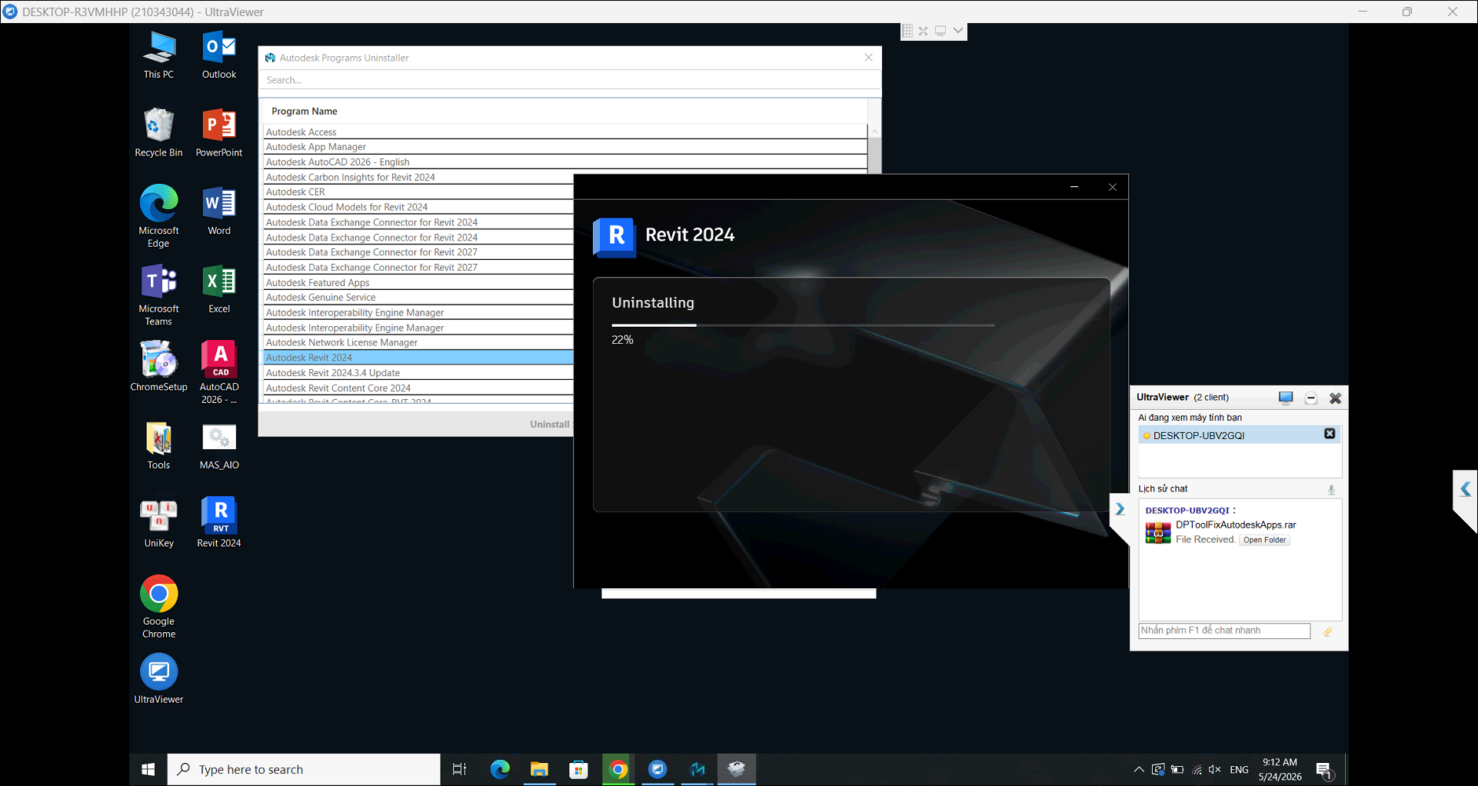Select the Microsoft Edge desktop shortcut
Screen dimensions: 1478x786
[x=158, y=216]
